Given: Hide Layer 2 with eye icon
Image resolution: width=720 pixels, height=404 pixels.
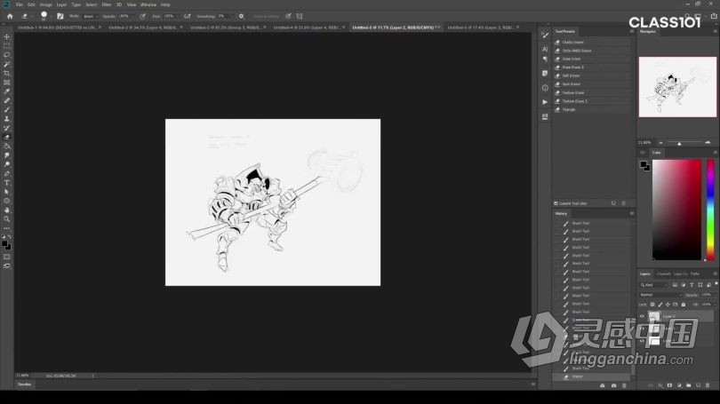Looking at the screenshot, I should [642, 316].
